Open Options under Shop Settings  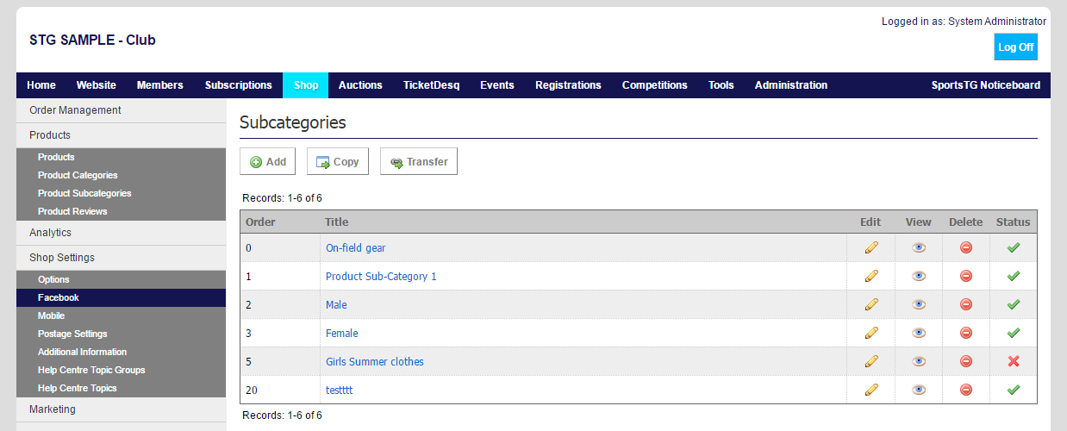tap(121, 279)
